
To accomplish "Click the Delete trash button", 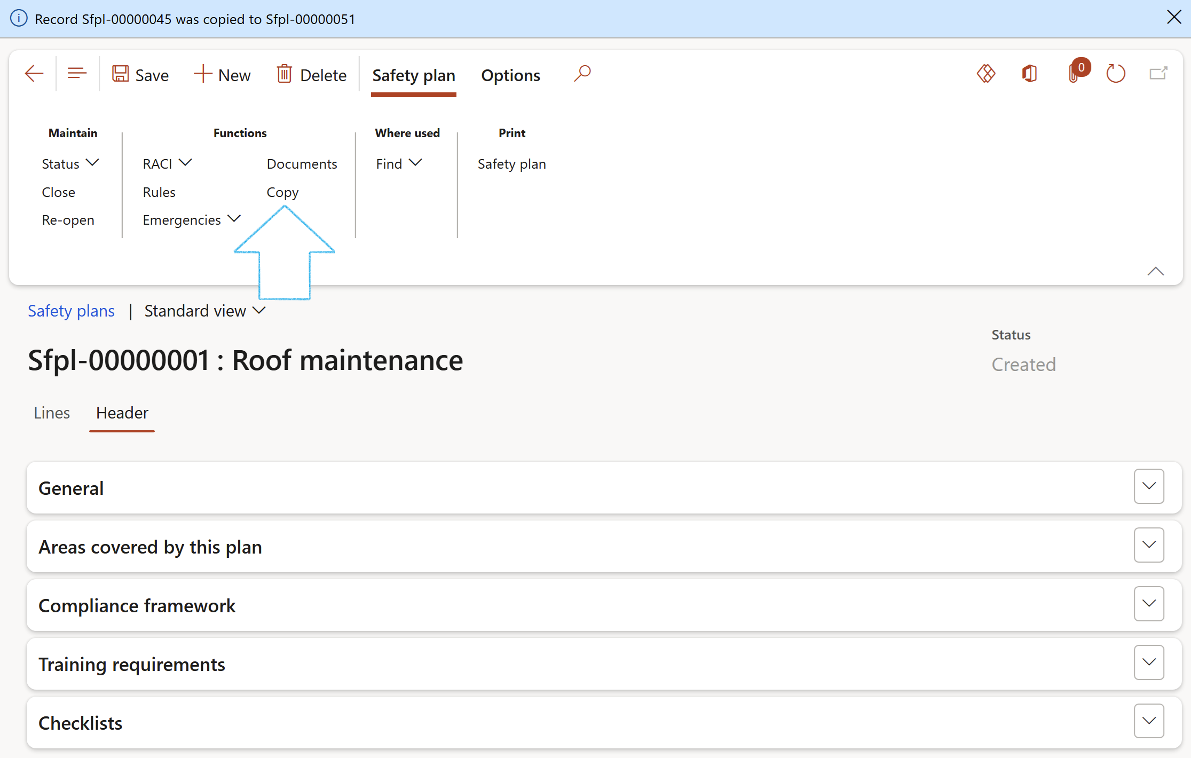I will tap(312, 75).
